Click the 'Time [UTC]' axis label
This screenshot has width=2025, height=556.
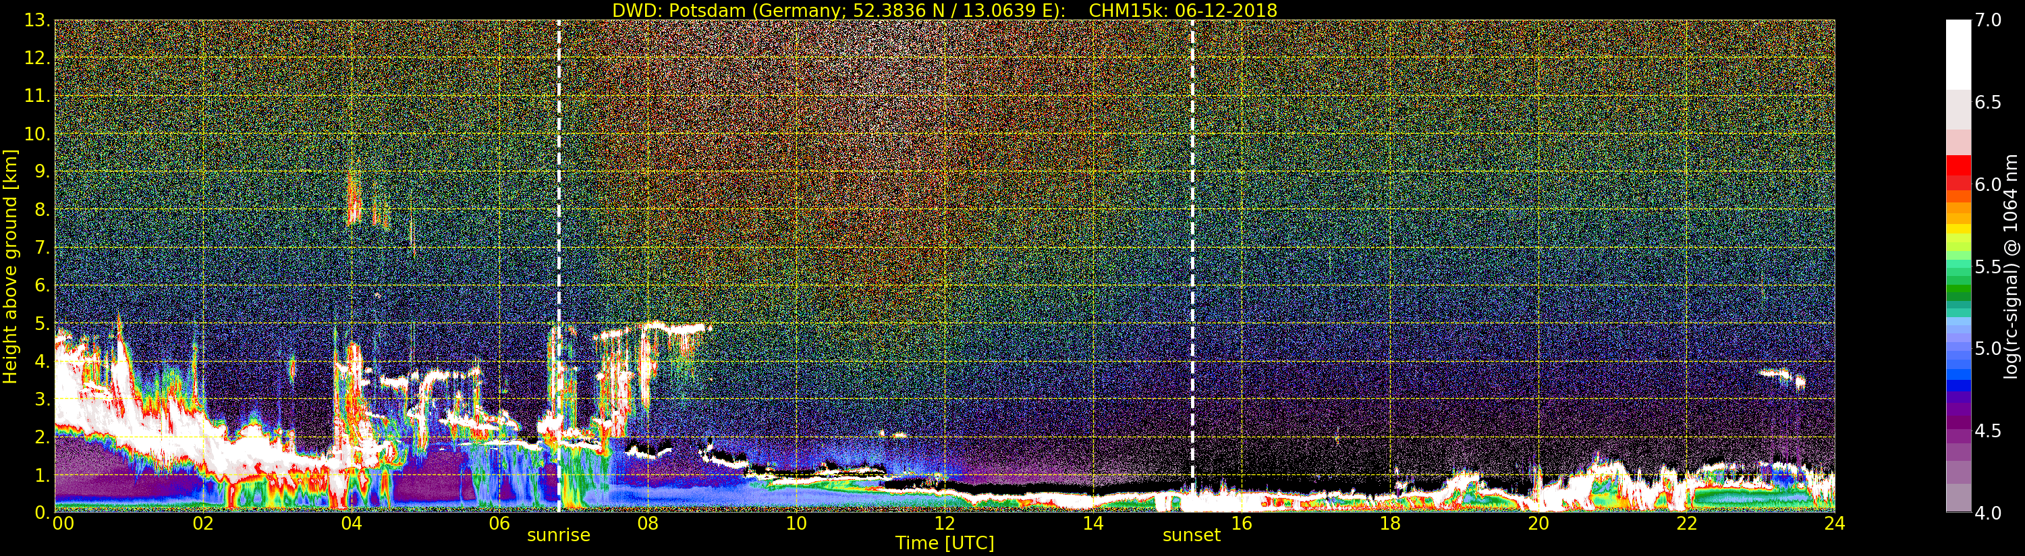[945, 543]
